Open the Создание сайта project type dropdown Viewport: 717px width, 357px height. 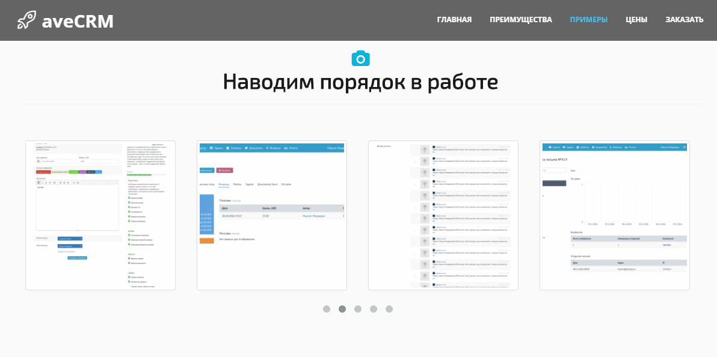click(x=70, y=238)
